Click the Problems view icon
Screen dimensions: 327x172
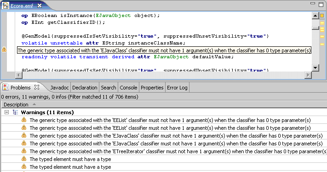coord(6,87)
